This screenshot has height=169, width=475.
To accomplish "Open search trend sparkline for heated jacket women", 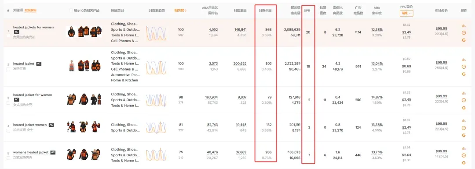I will (156, 128).
